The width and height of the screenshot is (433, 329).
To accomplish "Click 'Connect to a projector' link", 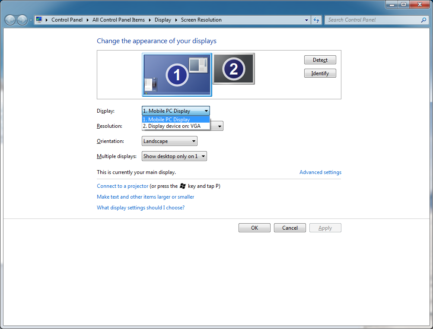I will coord(123,186).
